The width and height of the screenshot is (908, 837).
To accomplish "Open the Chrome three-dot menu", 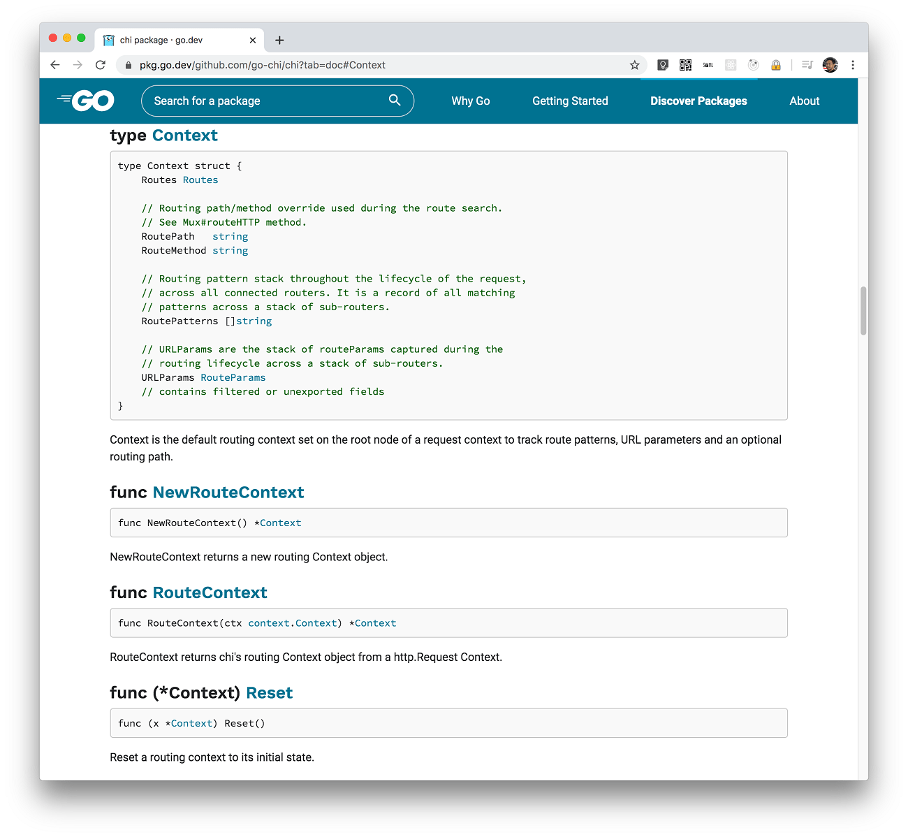I will [853, 65].
